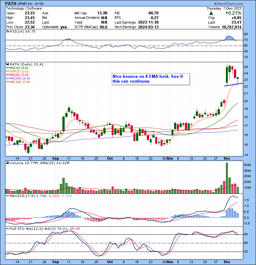Click the Nice bounce on 8 EMA annotation
The width and height of the screenshot is (256, 265).
[x=151, y=79]
